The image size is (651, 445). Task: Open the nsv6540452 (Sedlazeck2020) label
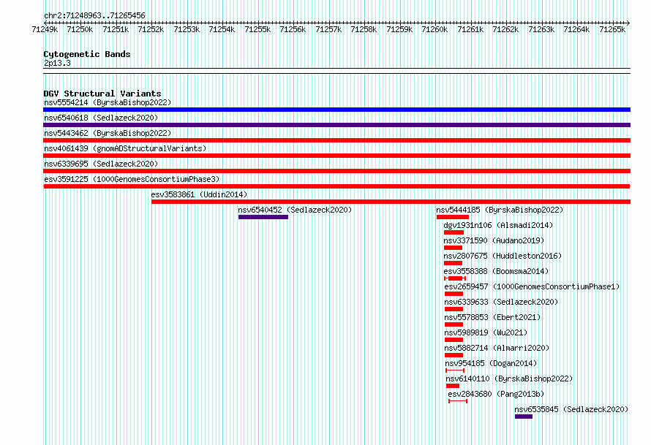(295, 210)
